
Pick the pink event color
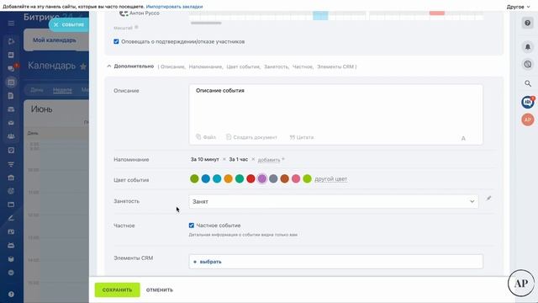point(296,178)
